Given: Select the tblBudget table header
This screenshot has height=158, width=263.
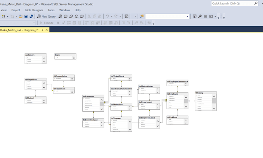Looking at the screenshot, I should pos(36,98).
